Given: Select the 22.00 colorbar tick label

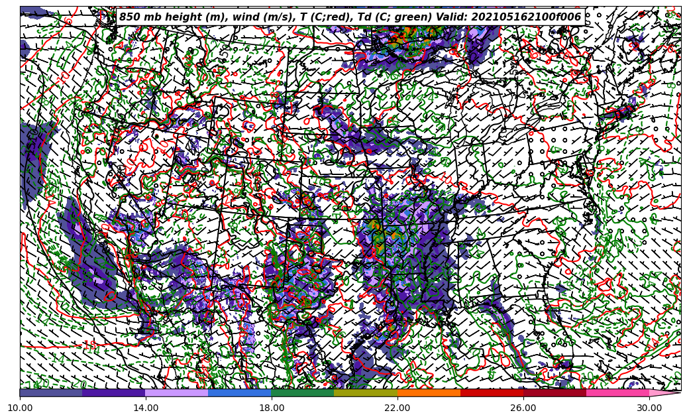Looking at the screenshot, I should click(397, 408).
